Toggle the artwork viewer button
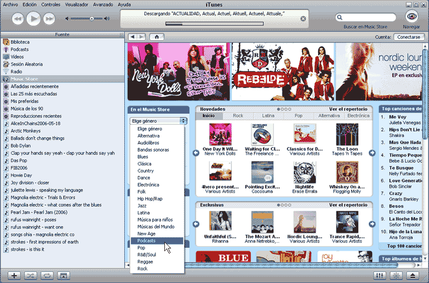Image resolution: width=429 pixels, height=283 pixels. (63, 276)
